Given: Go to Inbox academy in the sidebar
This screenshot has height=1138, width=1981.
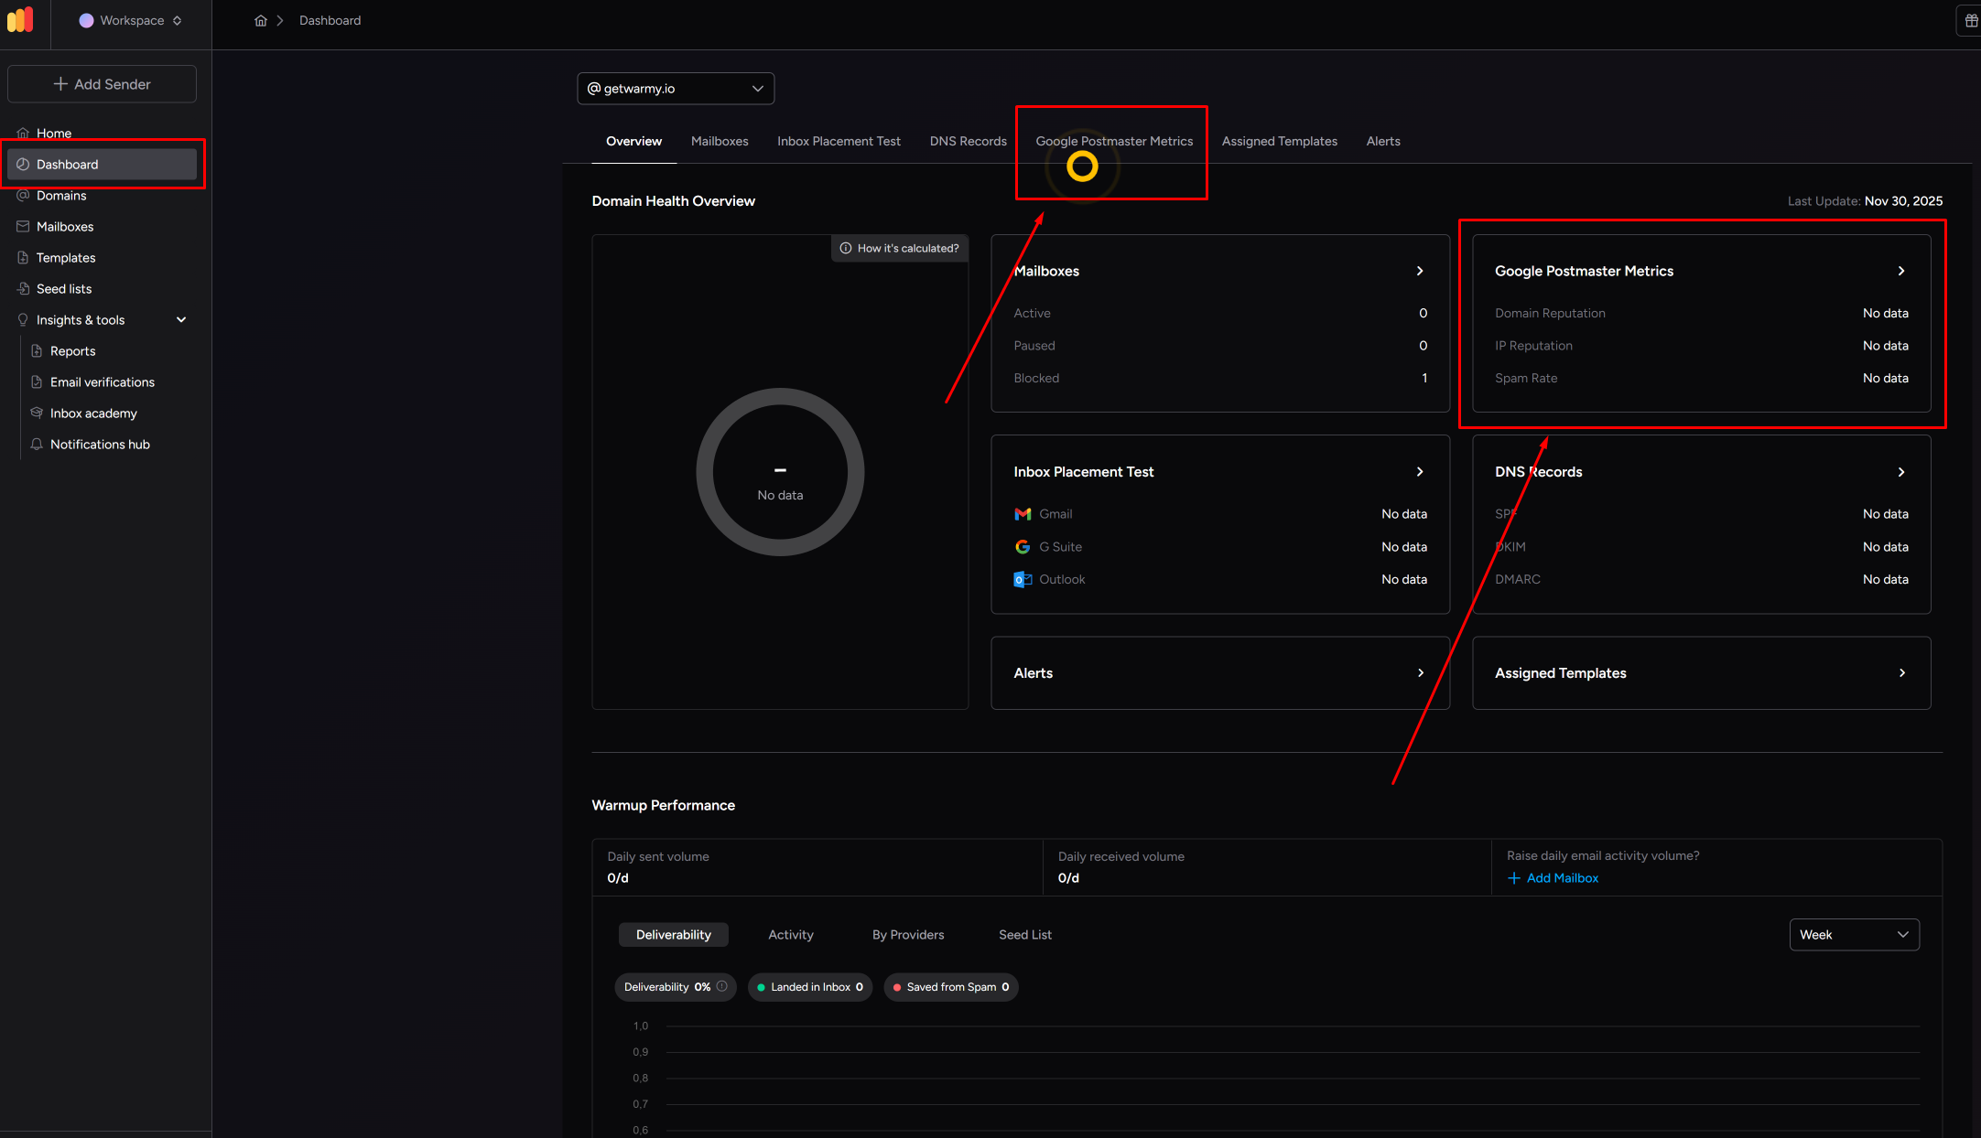Looking at the screenshot, I should click(x=93, y=413).
